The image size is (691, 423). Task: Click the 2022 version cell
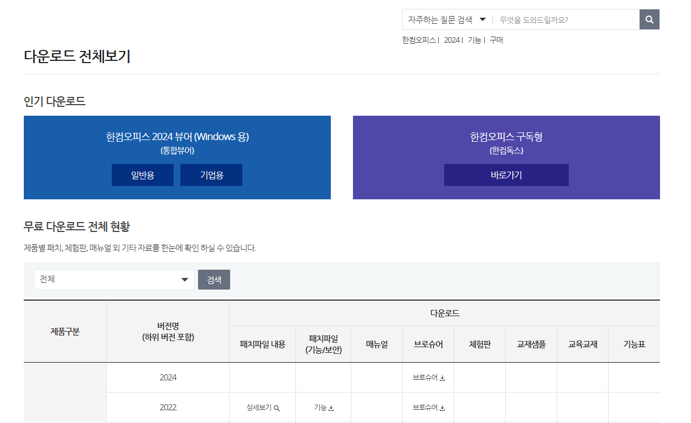click(x=168, y=407)
